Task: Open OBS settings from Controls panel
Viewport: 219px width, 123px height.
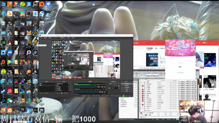Action: (x=127, y=89)
